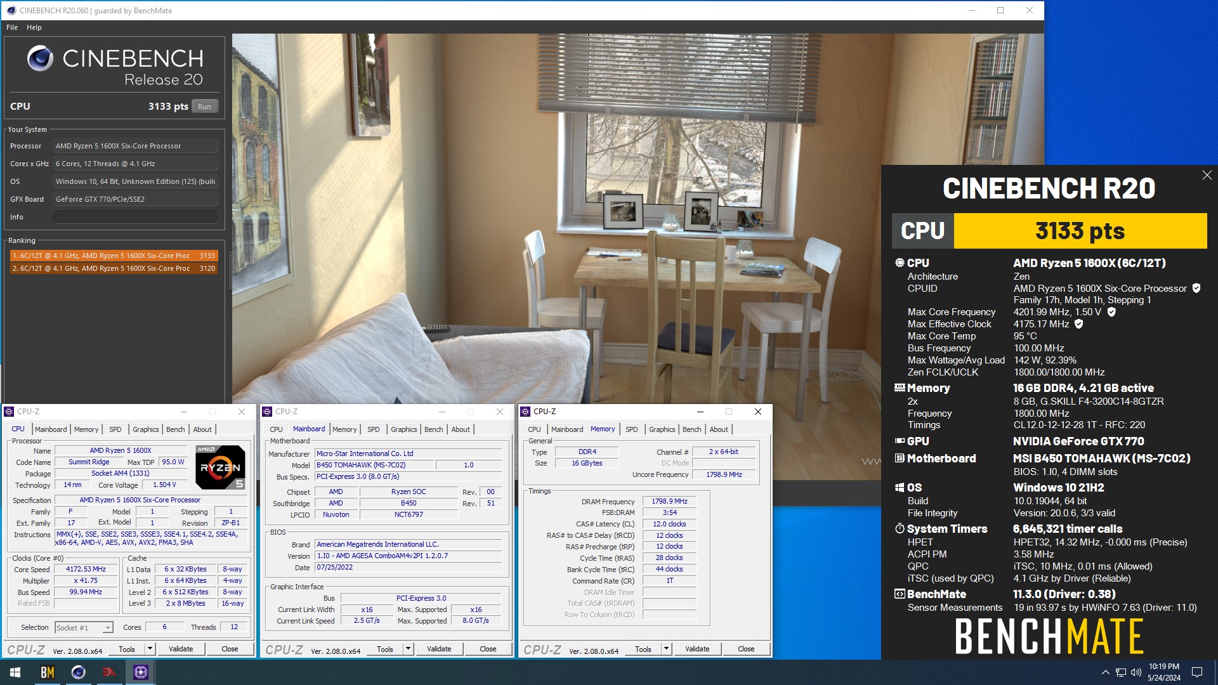The image size is (1218, 685).
Task: Expand Tools dropdown arrow in first CPU-Z window
Action: pos(150,649)
